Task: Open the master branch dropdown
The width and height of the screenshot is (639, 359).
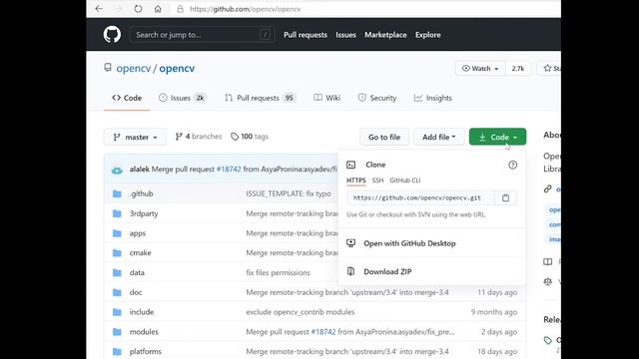Action: click(x=135, y=137)
